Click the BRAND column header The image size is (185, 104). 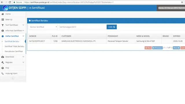[x=166, y=36]
